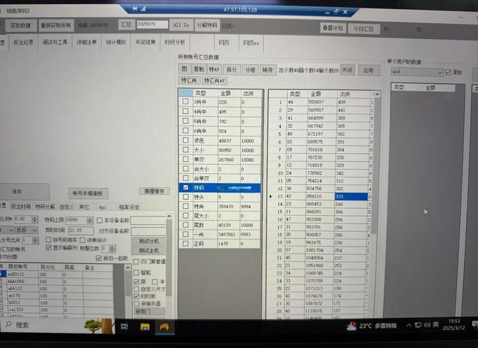Screen dimensions: 478x348
Task: Click the All In button
Action: tap(181, 25)
